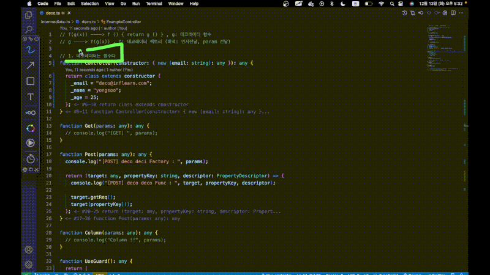Open the Manage gear settings
The height and width of the screenshot is (275, 490).
[x=29, y=264]
